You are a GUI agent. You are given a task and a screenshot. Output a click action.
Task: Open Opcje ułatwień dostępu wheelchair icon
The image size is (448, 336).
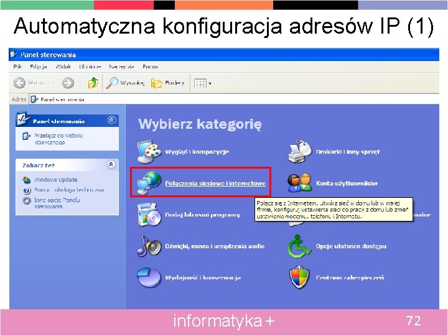(x=299, y=246)
